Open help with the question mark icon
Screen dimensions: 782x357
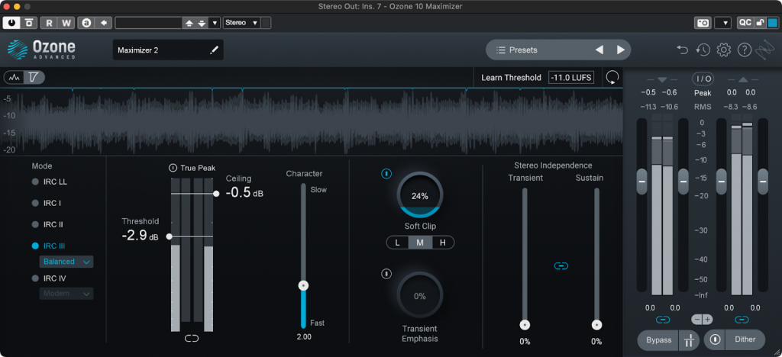pos(744,50)
